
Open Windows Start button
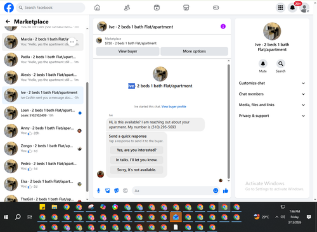click(x=6, y=217)
